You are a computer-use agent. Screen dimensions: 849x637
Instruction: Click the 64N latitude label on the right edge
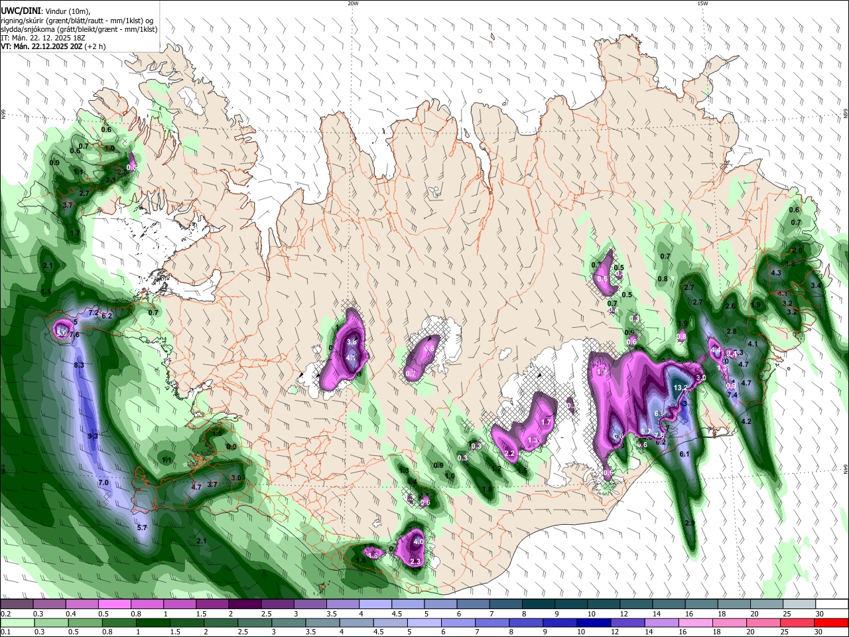pos(846,468)
